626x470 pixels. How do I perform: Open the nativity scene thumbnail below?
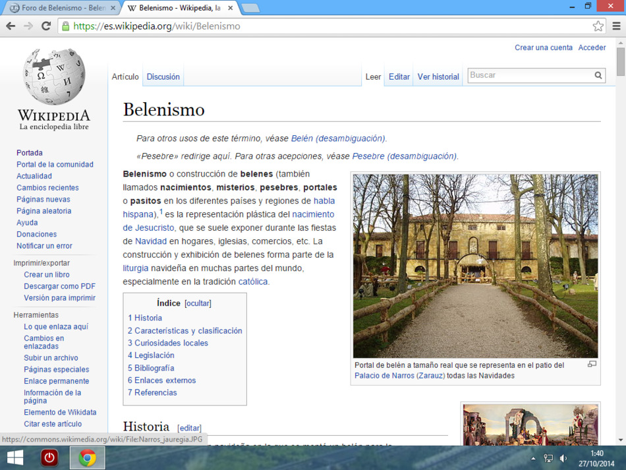530,425
